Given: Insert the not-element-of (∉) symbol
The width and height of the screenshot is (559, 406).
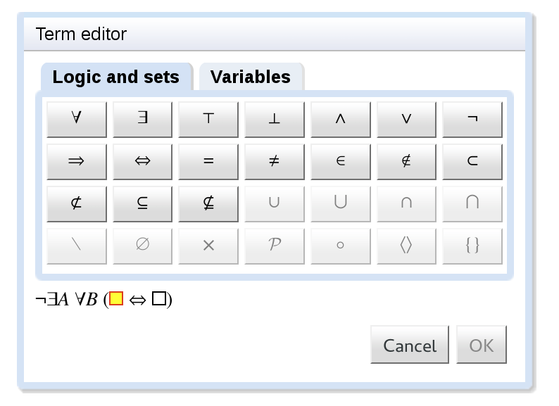Looking at the screenshot, I should pyautogui.click(x=406, y=161).
